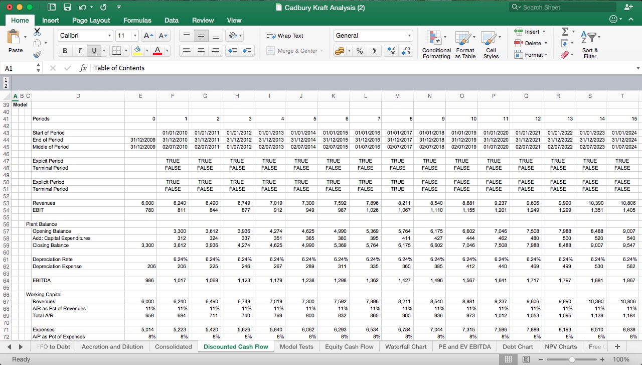Image resolution: width=642 pixels, height=365 pixels.
Task: Switch to Page Layout view in the status bar
Action: 526,359
